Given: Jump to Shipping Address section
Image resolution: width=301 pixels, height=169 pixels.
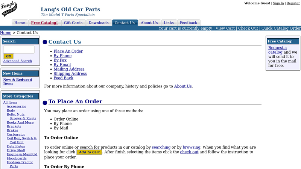Looking at the screenshot, I should 70,74.
